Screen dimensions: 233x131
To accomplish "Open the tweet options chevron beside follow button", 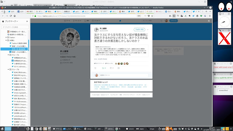I will [x=148, y=29].
